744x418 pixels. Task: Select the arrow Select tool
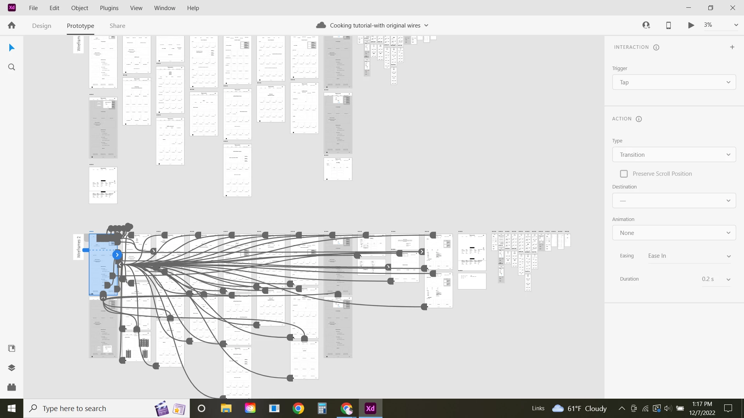12,48
